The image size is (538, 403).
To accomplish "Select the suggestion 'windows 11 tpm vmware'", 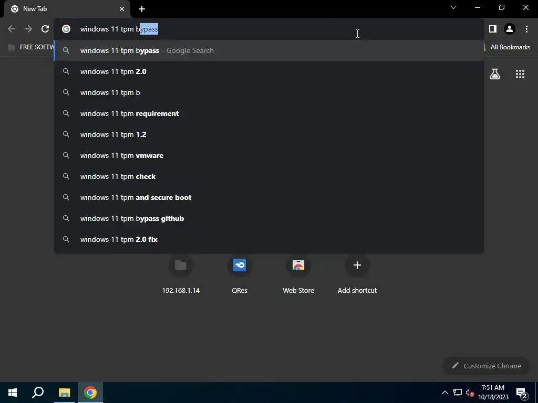I will click(x=269, y=155).
